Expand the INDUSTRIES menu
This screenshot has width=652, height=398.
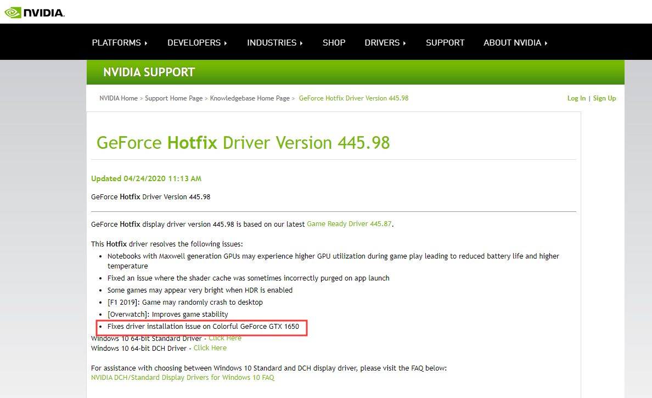pyautogui.click(x=275, y=43)
